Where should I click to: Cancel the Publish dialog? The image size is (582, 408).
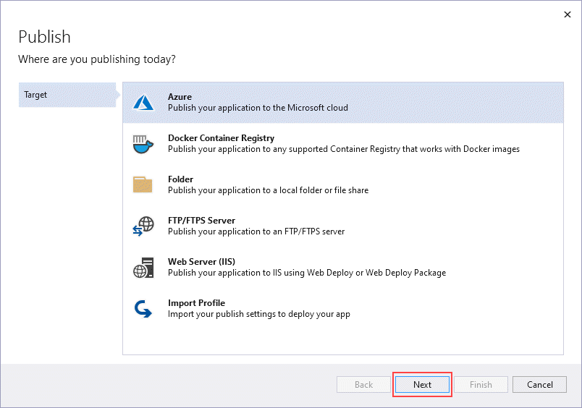click(x=540, y=385)
